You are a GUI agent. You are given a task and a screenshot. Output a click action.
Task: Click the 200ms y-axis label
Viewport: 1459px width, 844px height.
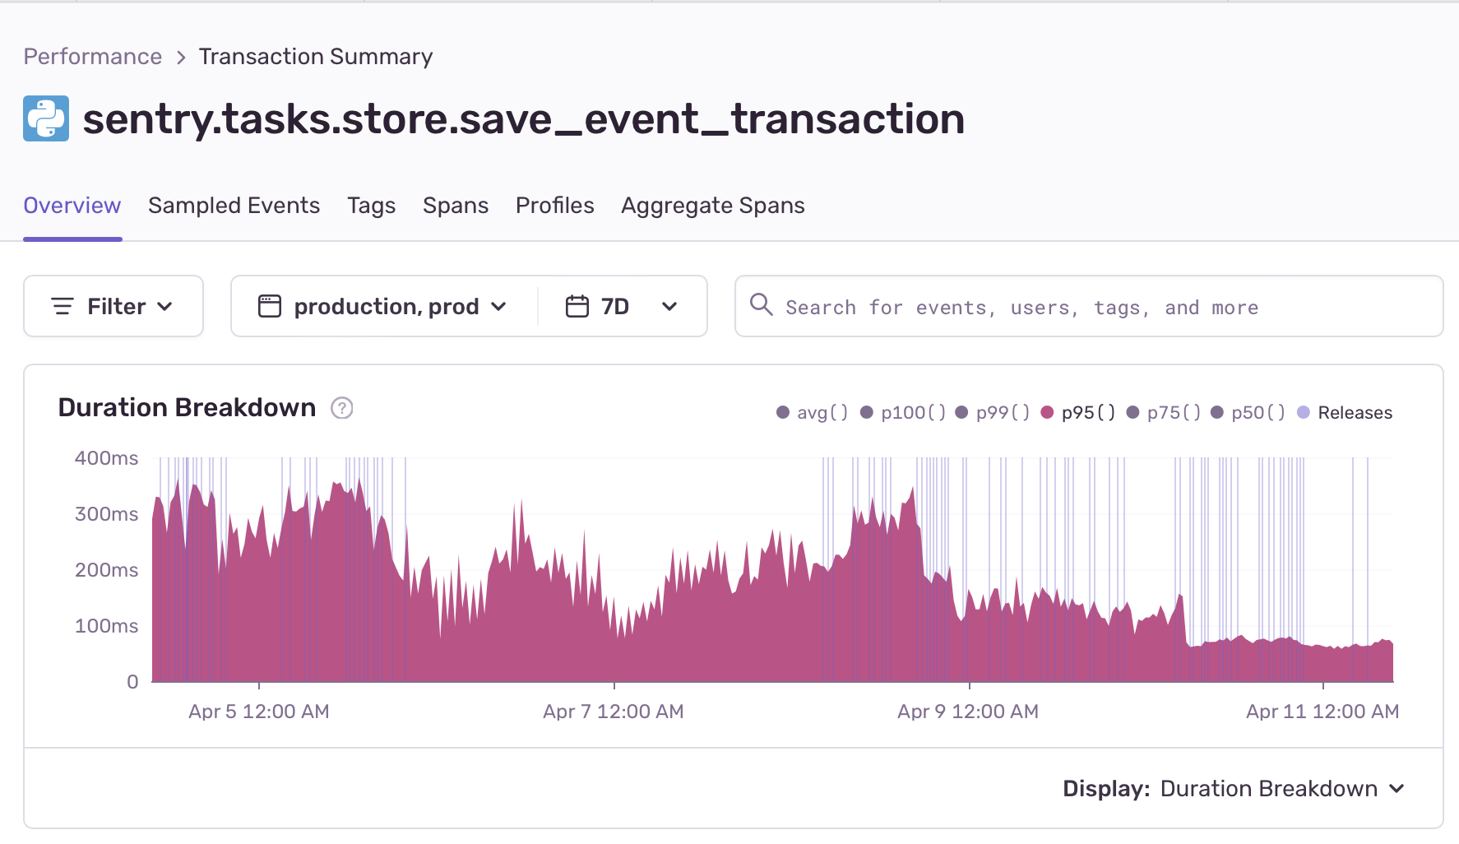click(106, 570)
